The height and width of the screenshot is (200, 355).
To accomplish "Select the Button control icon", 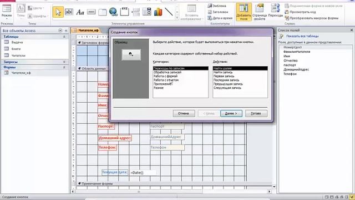I will tap(91, 12).
